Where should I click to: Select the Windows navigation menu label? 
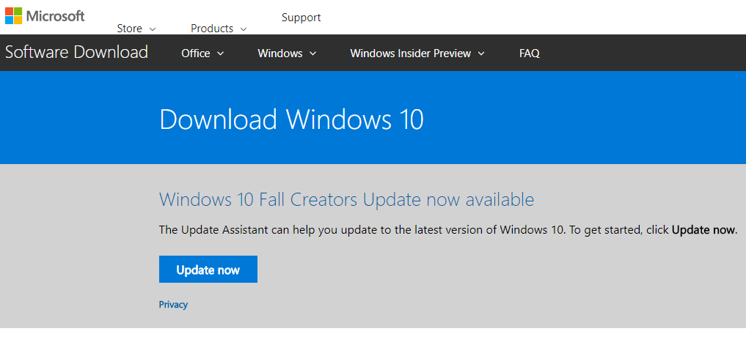[279, 53]
